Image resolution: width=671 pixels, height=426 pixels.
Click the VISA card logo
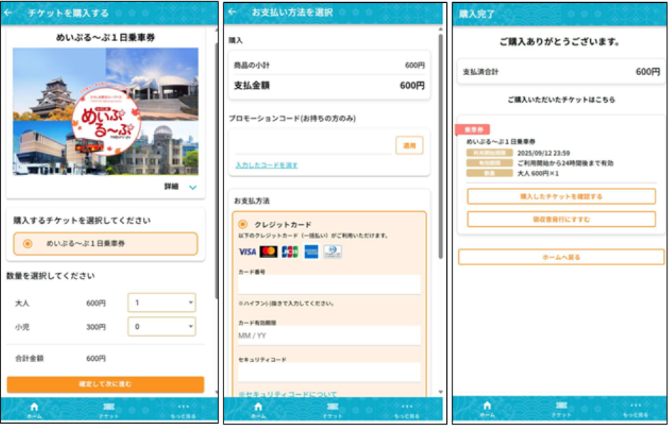tap(248, 252)
